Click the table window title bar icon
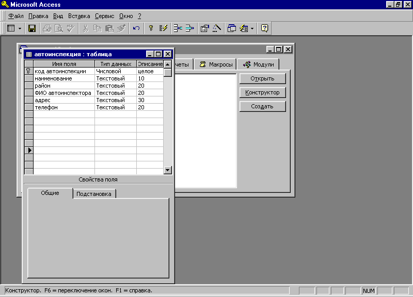 click(29, 54)
